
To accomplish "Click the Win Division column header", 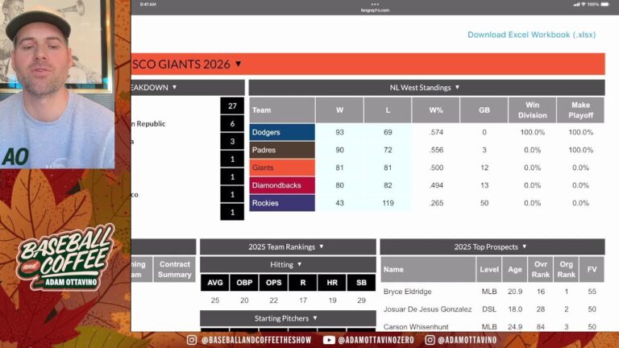I will 532,110.
